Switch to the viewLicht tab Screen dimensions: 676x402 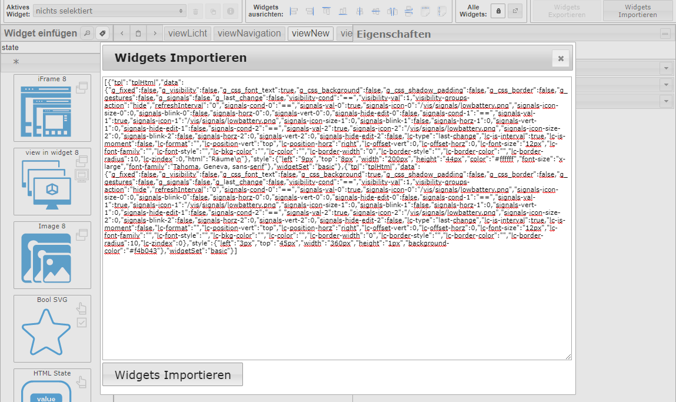point(187,34)
